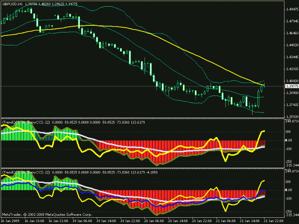Click the 1.35930 price axis label
Image resolution: width=299 pixels, height=224 pixels.
pyautogui.click(x=292, y=117)
